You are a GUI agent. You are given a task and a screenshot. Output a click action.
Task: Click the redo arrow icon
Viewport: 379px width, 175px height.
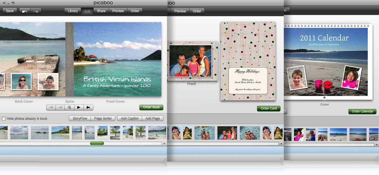pos(36,11)
